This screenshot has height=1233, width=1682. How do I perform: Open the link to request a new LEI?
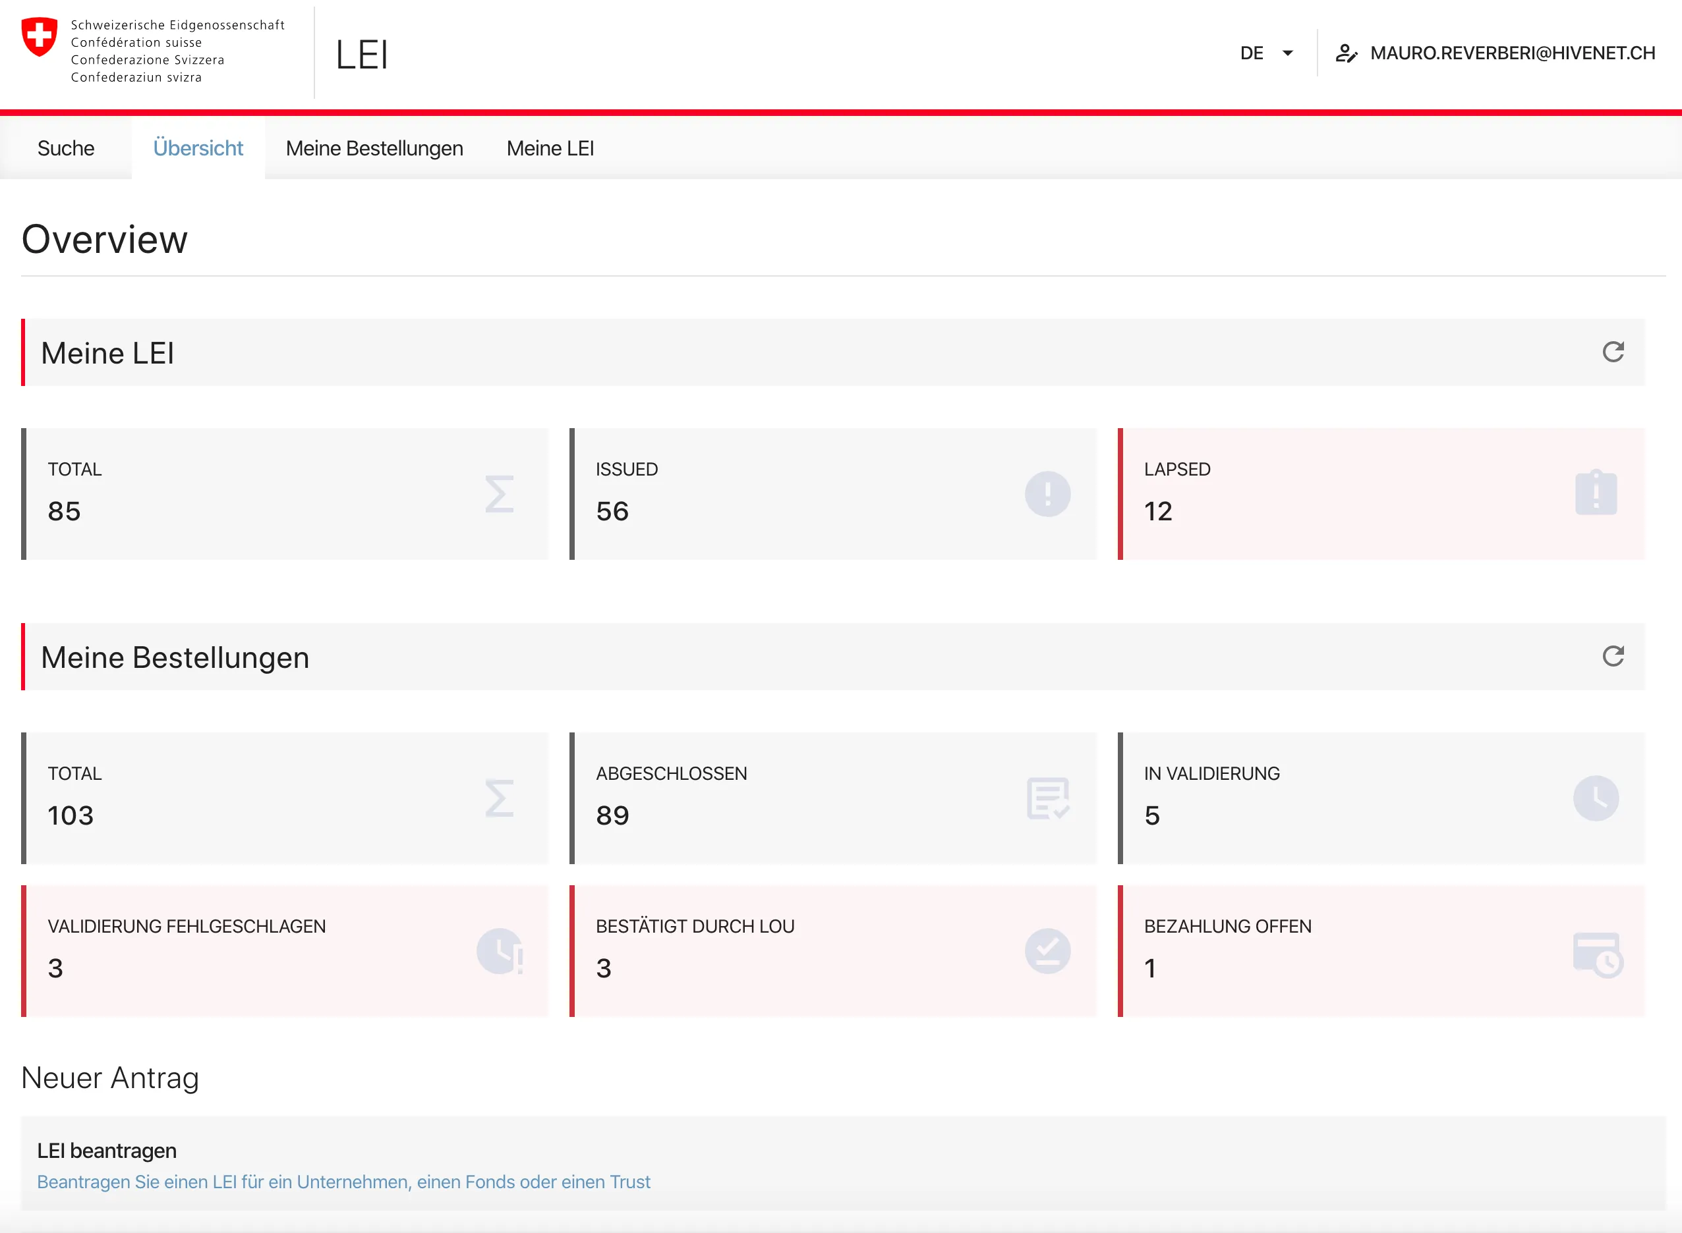(x=343, y=1182)
